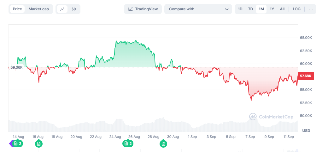
Task: Select the active 1M range button
Action: tap(261, 9)
